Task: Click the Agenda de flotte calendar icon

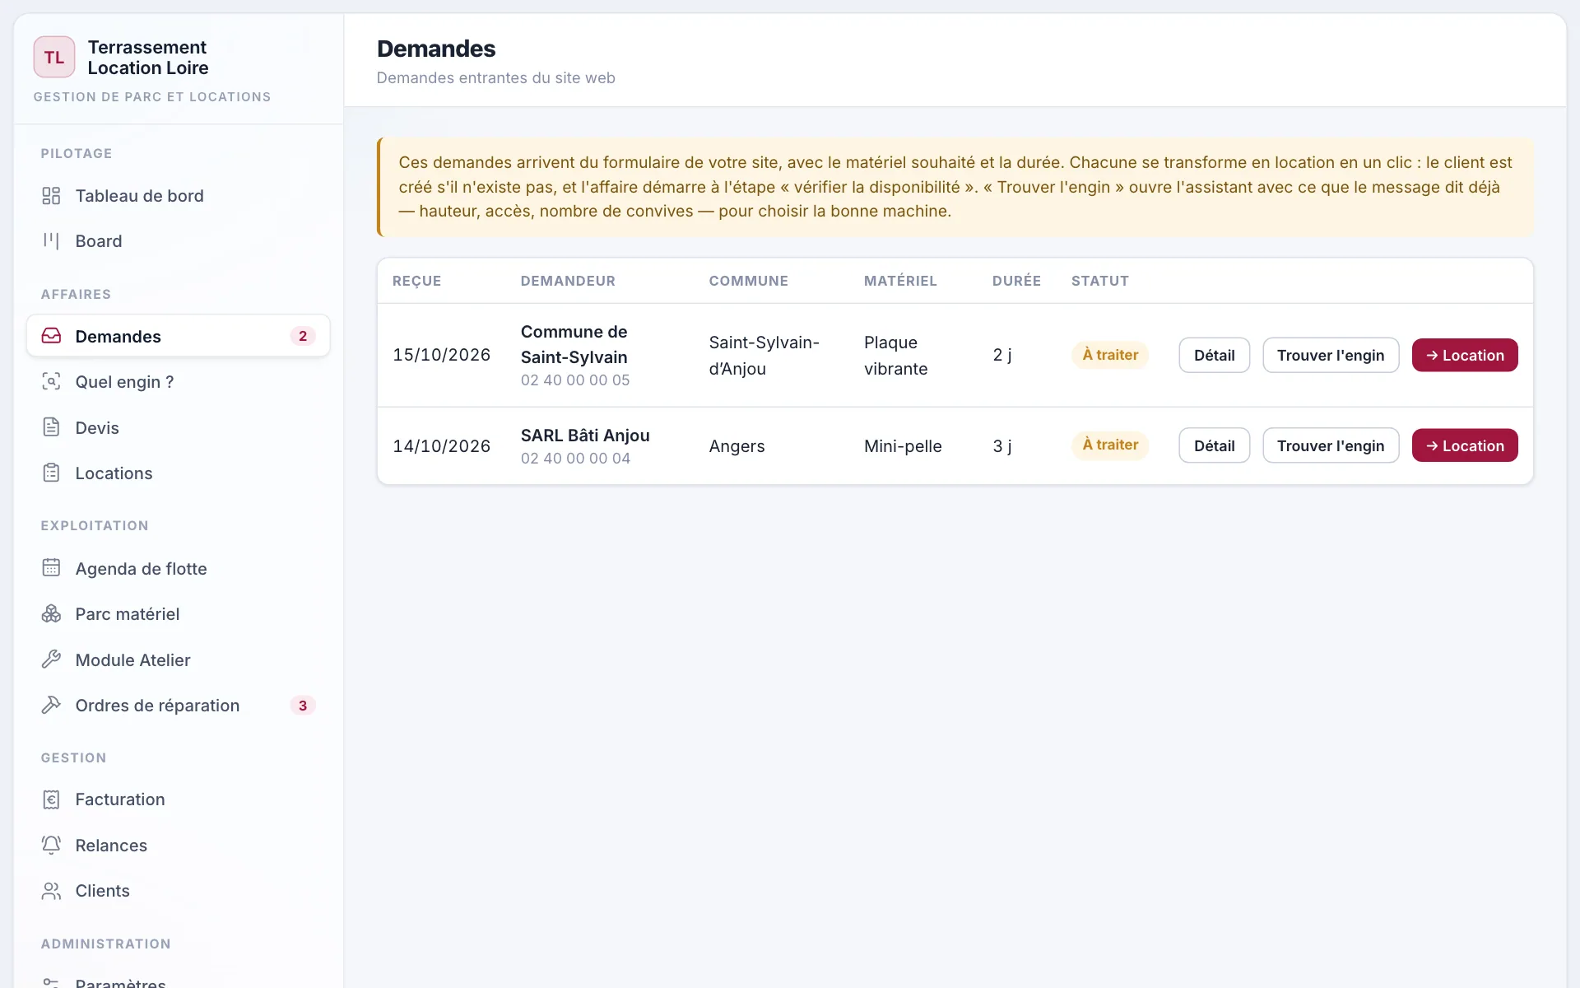Action: pyautogui.click(x=51, y=568)
